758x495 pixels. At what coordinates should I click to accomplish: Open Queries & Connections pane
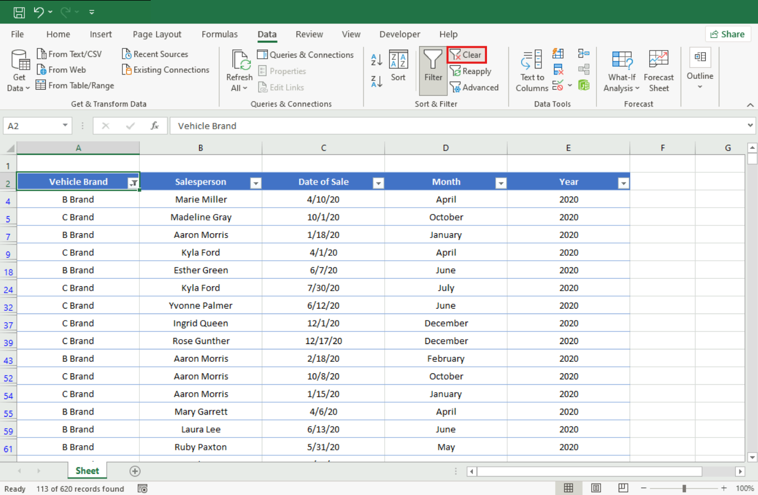click(x=305, y=54)
